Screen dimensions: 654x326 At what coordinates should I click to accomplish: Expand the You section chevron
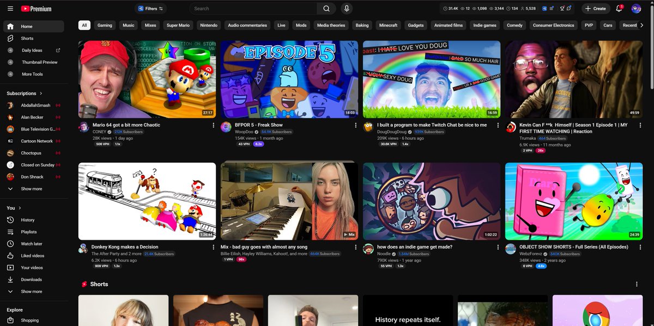20,208
